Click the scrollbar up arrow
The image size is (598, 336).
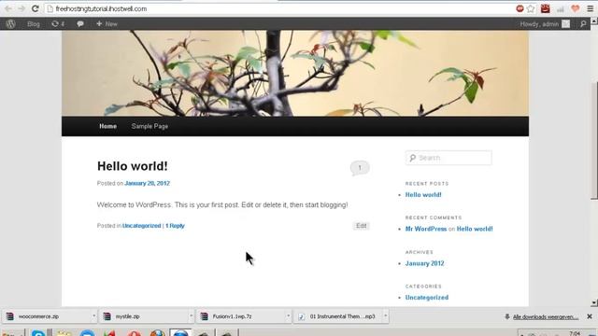(594, 21)
